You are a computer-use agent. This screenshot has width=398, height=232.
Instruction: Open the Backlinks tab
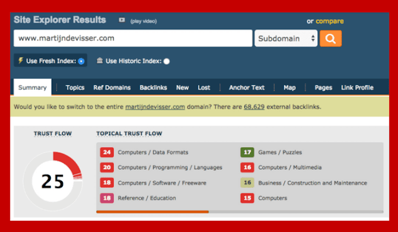coord(154,87)
